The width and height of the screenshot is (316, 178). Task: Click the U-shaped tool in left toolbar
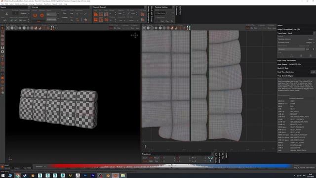click(x=2, y=47)
